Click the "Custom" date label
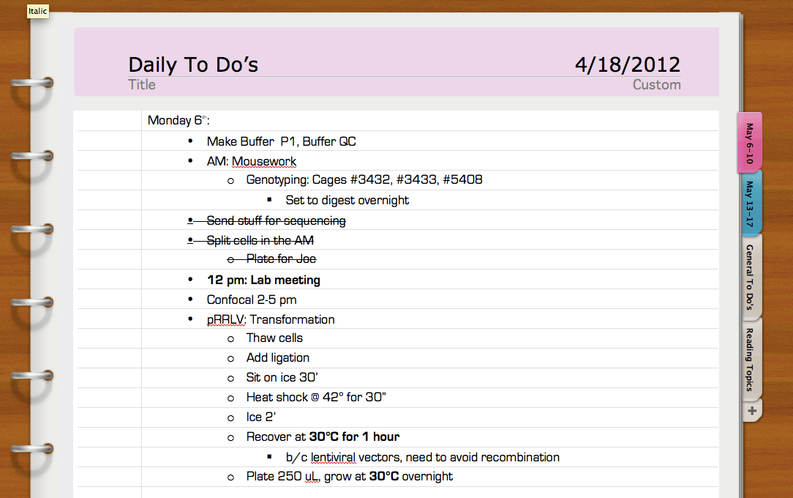Image resolution: width=793 pixels, height=498 pixels. 656,84
